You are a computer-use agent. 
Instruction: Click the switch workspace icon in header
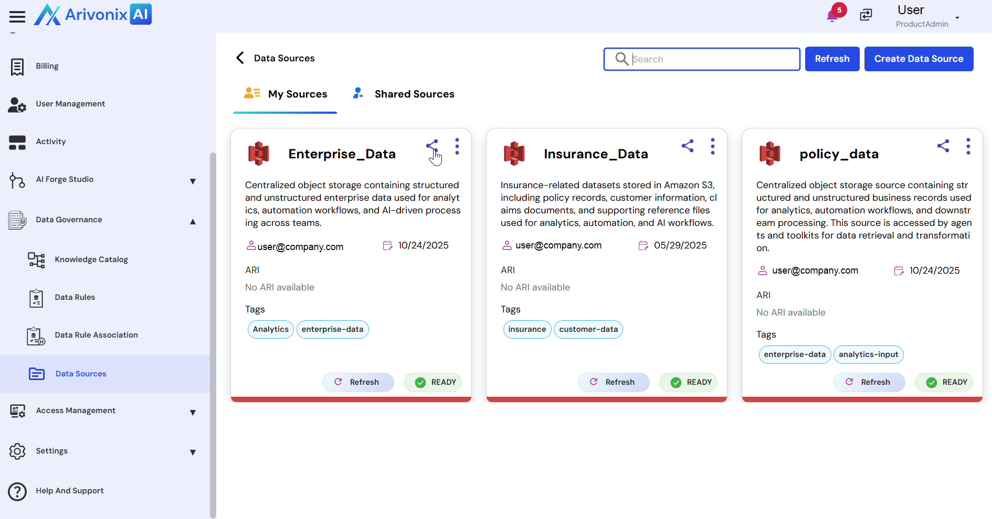866,15
